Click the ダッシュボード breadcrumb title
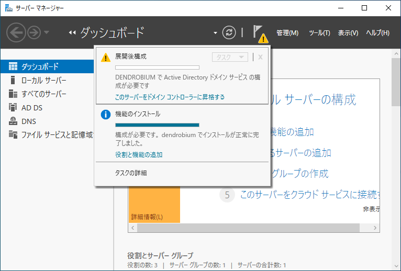The height and width of the screenshot is (271, 401). (x=112, y=33)
